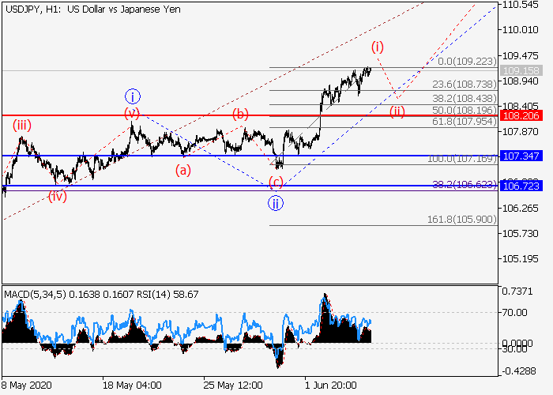Image resolution: width=553 pixels, height=395 pixels.
Task: Click the projected red (ii) wave label
Action: (x=397, y=112)
